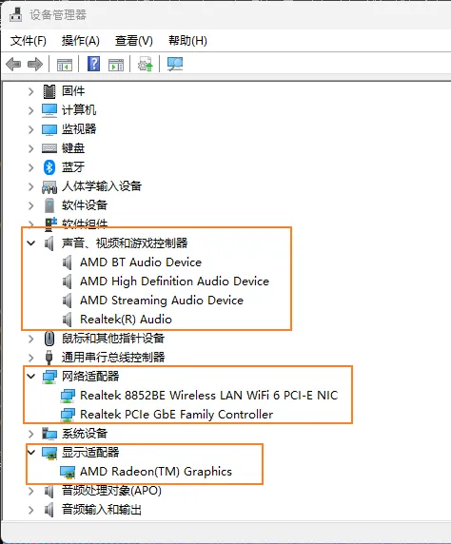Select AMD Radeon(TM) Graphics entry
This screenshot has height=544, width=451.
tap(156, 472)
